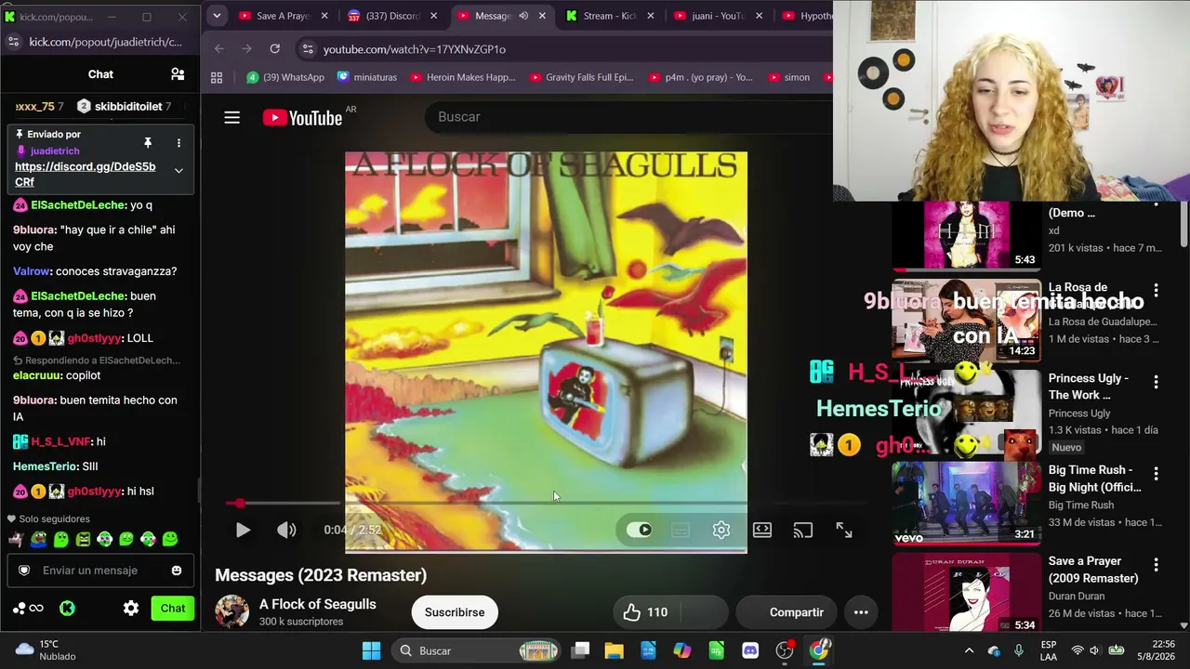The image size is (1190, 669).
Task: Open Kick chat settings gear
Action: pyautogui.click(x=131, y=609)
